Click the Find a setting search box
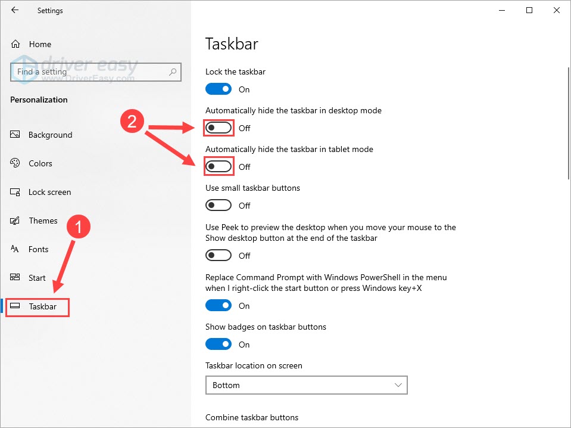This screenshot has height=428, width=571. (x=95, y=72)
